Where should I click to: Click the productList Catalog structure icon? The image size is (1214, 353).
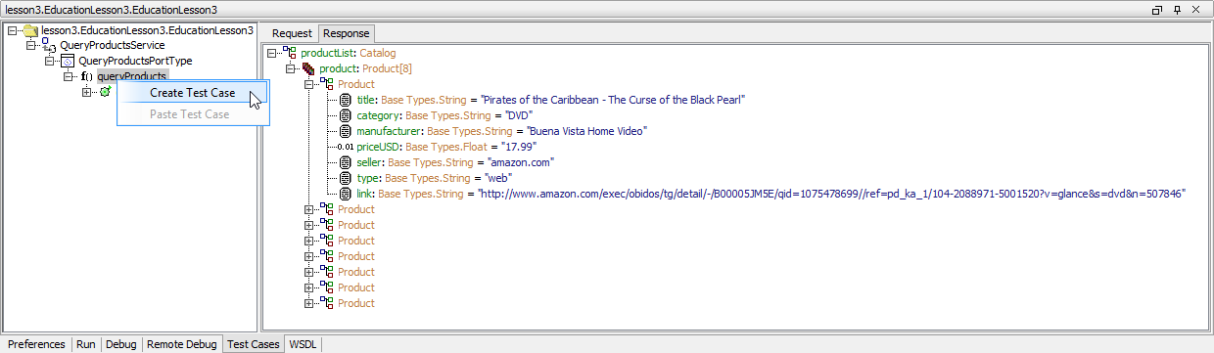coord(290,53)
